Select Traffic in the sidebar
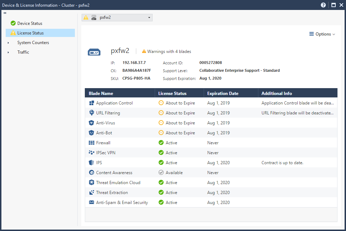This screenshot has width=346, height=231. click(23, 52)
